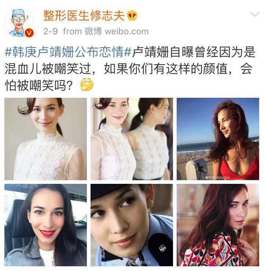Screen dimensions: 265x271
Task: Tap the watermark on the police photo
Action: pos(132,262)
